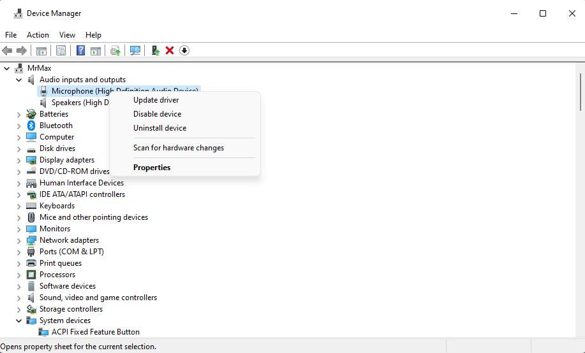The height and width of the screenshot is (353, 585).
Task: Click the Display adapters category icon
Action: coord(31,160)
